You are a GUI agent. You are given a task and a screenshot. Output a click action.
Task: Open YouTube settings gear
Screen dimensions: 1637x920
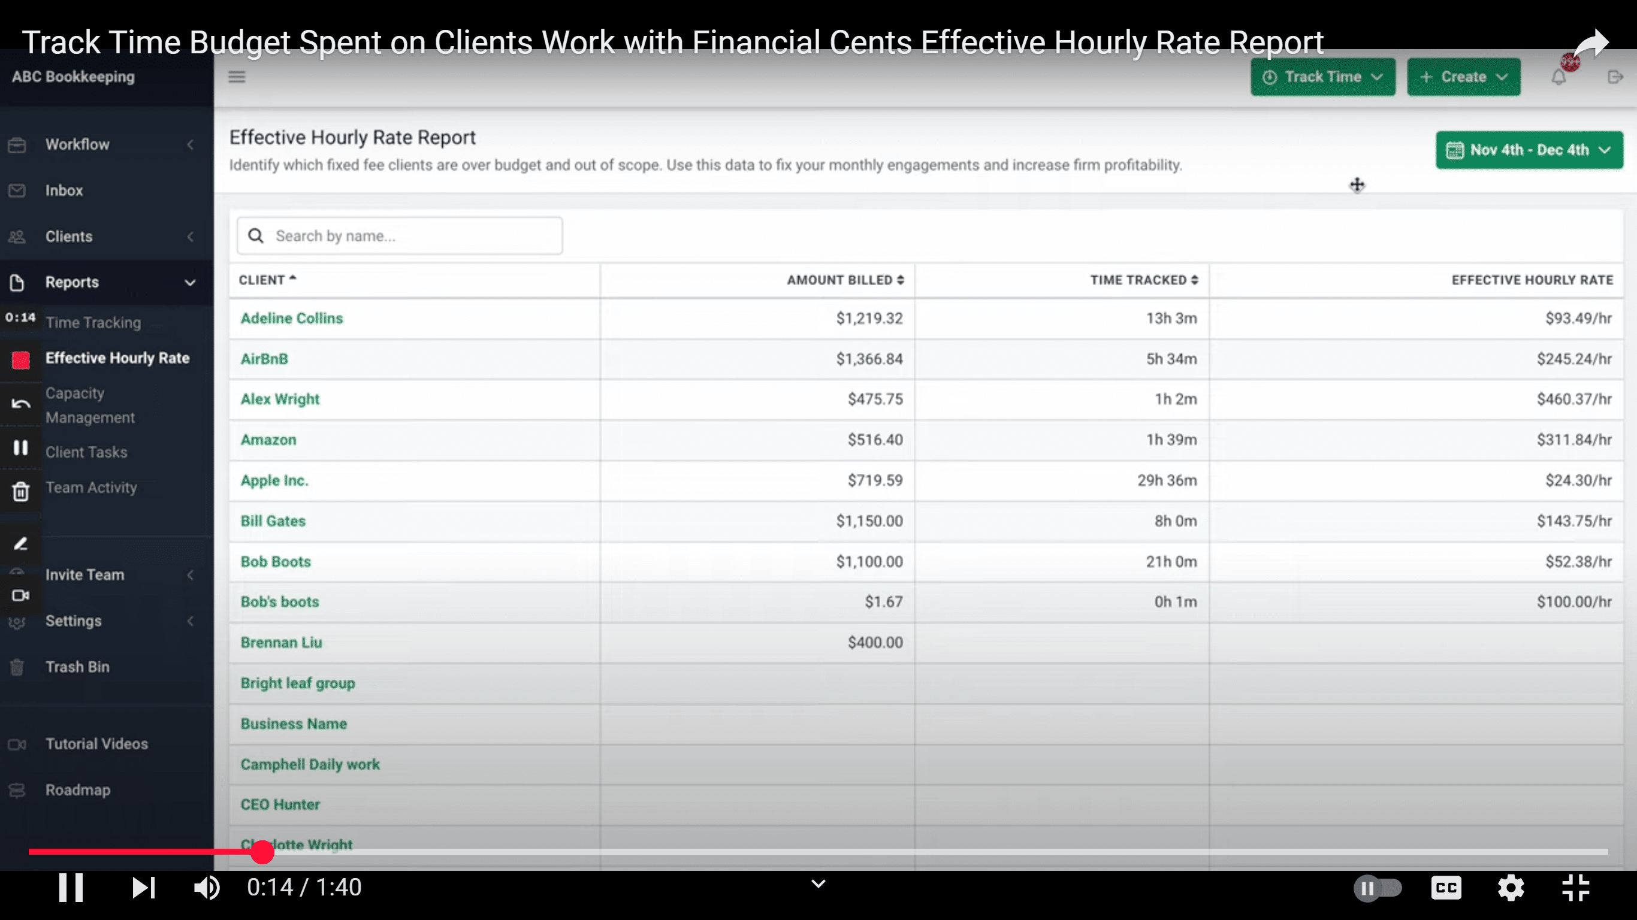[1511, 888]
